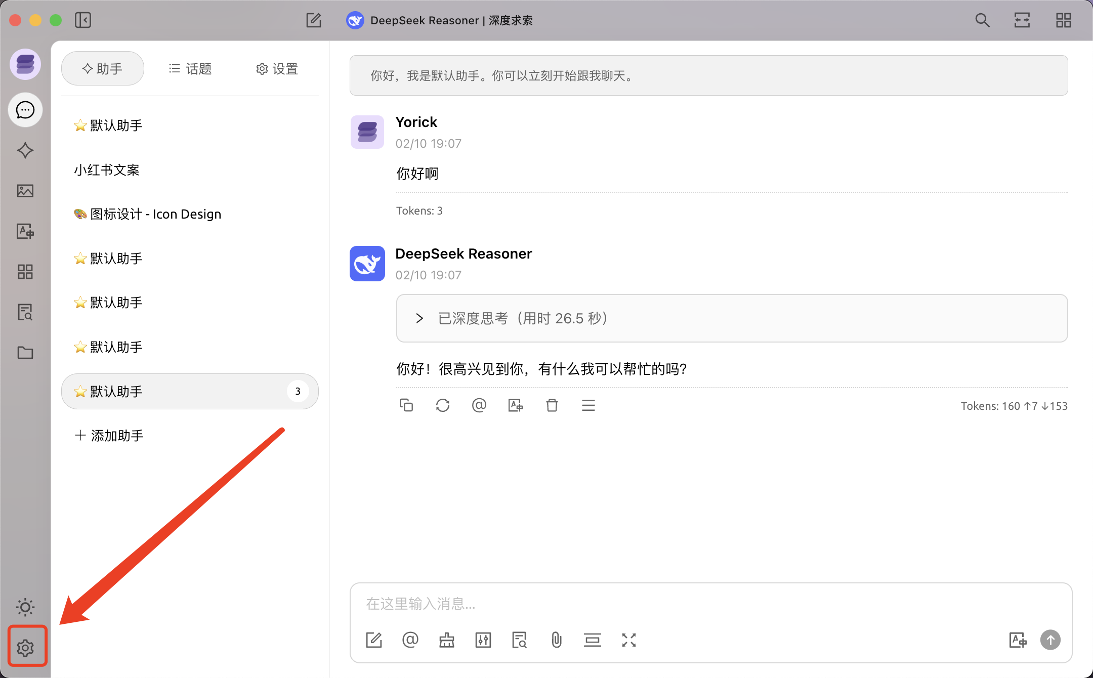Click the narrow mode icon in title bar
1093x678 pixels.
point(1022,20)
